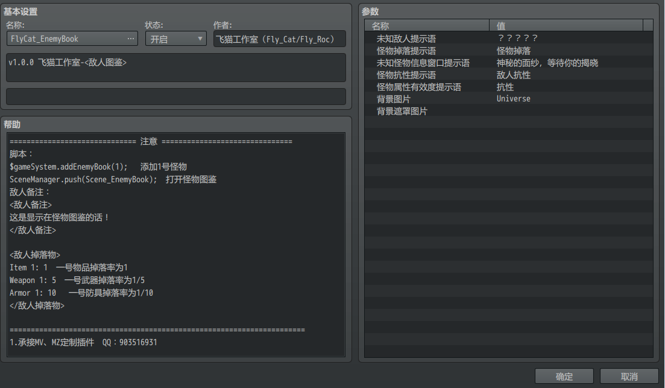Click the plugin name ellipsis browse button
665x388 pixels.
coord(131,39)
